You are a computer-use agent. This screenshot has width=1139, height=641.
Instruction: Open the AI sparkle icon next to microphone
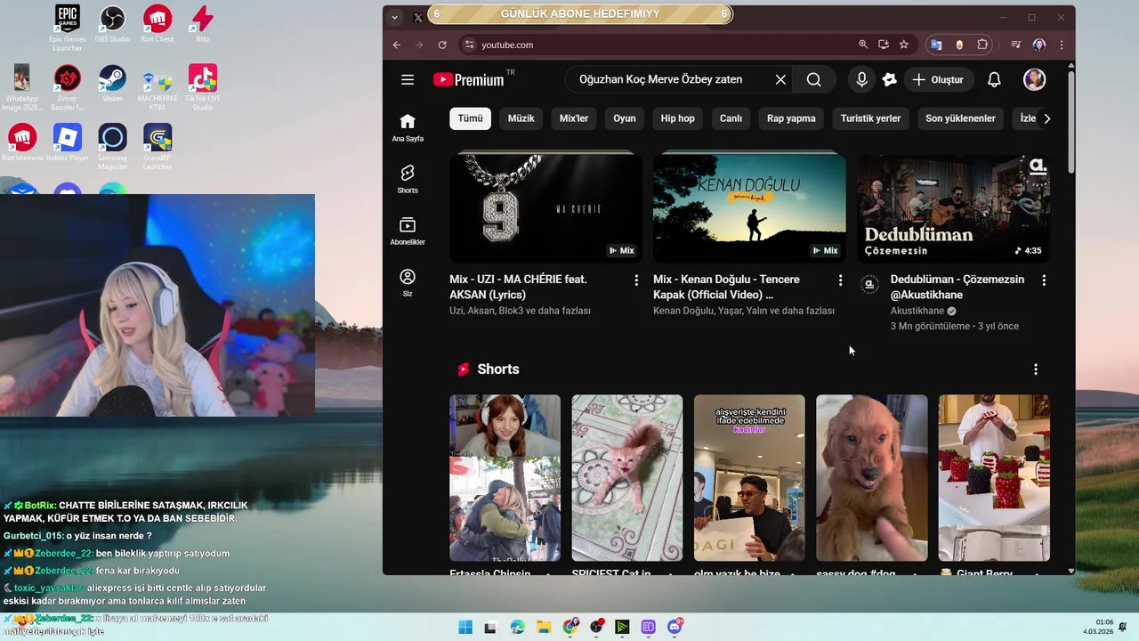click(x=889, y=79)
